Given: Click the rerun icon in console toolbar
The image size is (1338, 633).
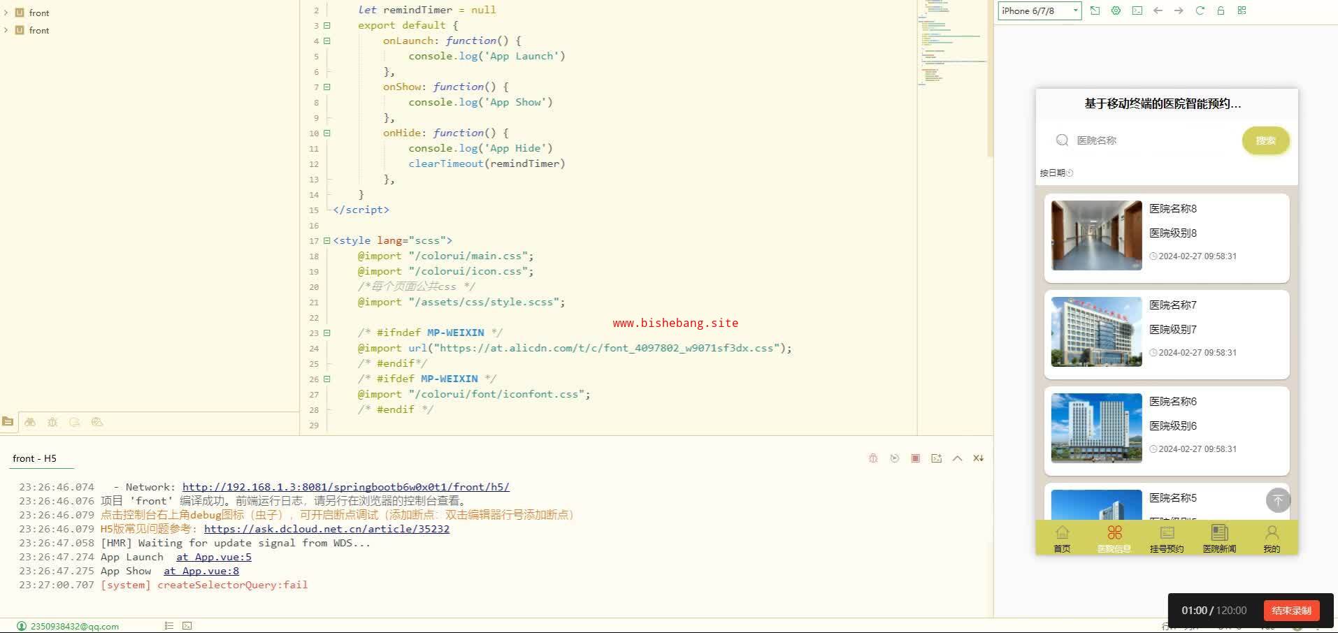Looking at the screenshot, I should pyautogui.click(x=894, y=458).
